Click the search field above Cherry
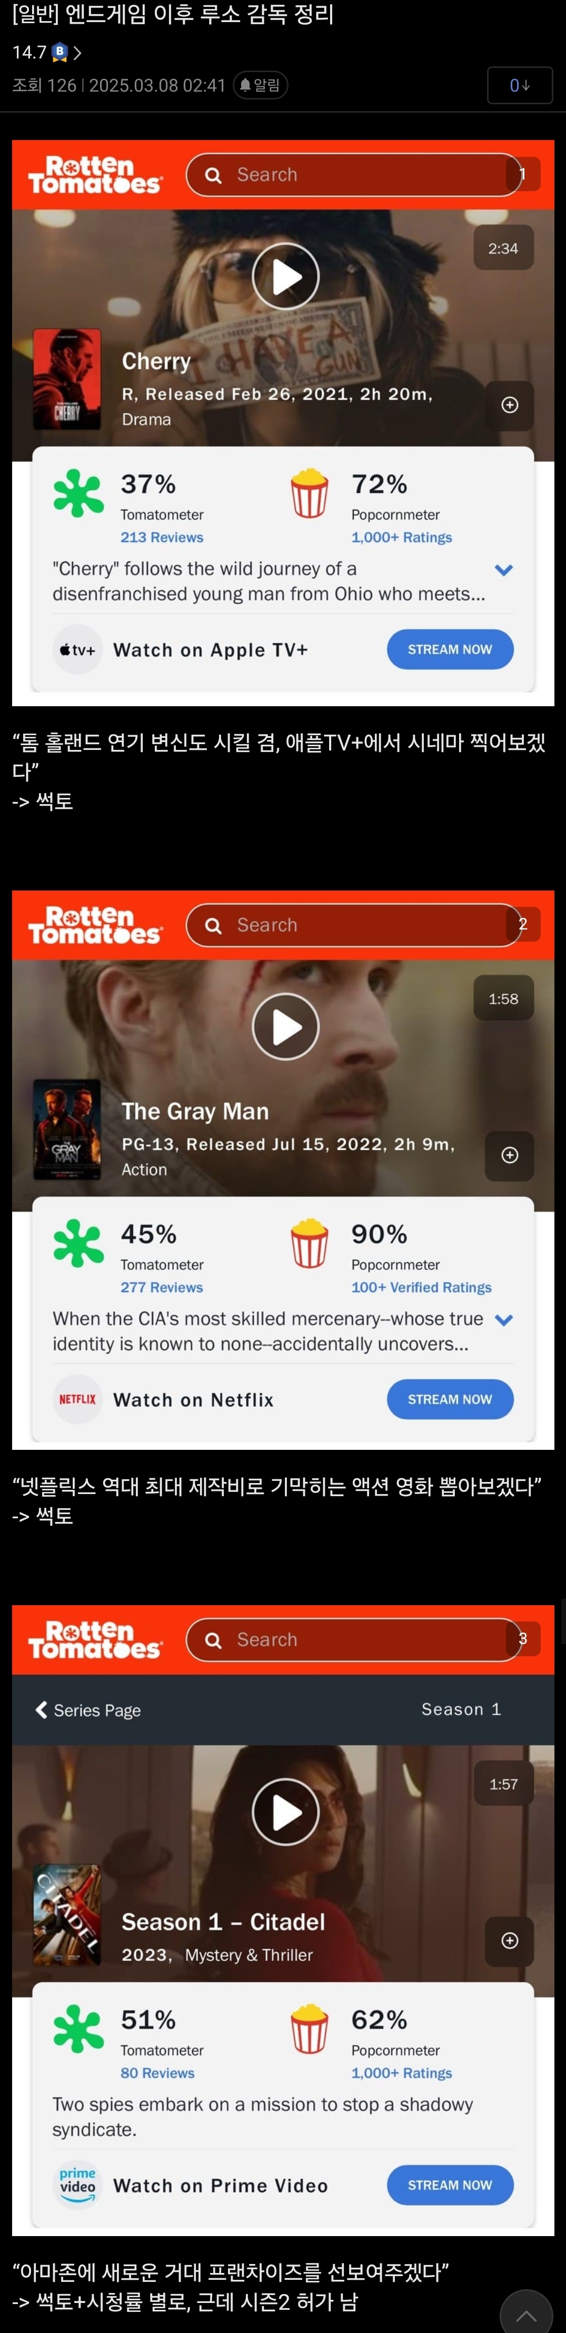 (353, 175)
